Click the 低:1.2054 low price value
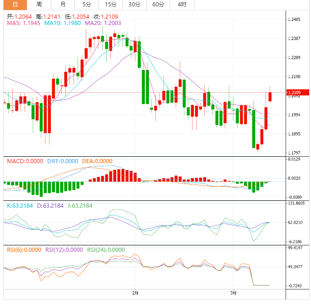Viewport: 311px width, 304px height. [x=77, y=17]
